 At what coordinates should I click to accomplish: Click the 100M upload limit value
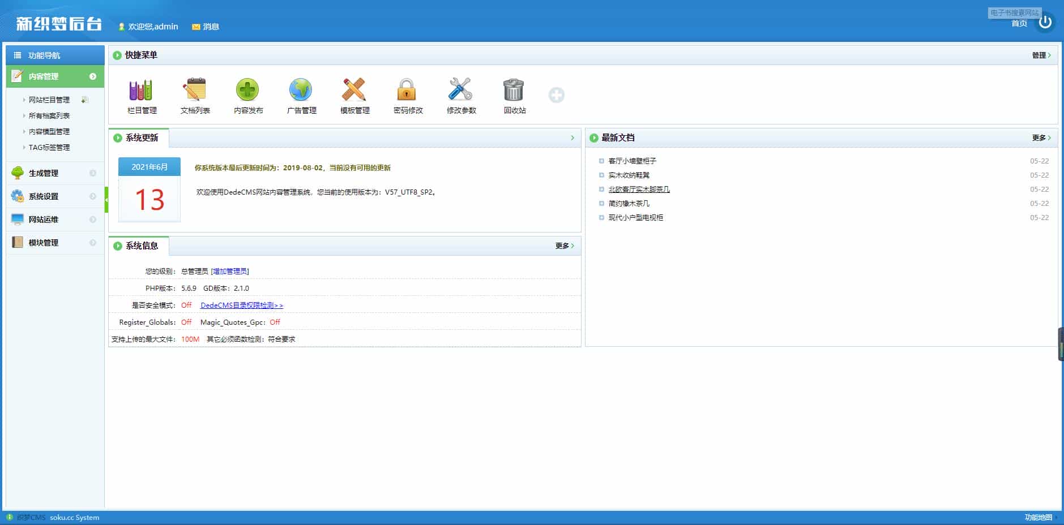coord(190,339)
